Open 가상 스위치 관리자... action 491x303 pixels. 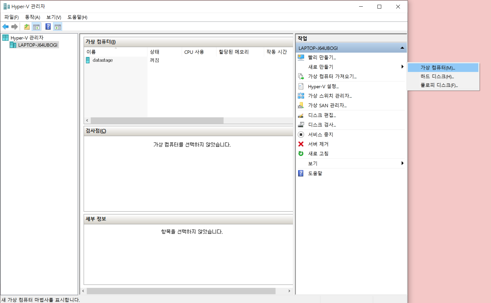(330, 96)
